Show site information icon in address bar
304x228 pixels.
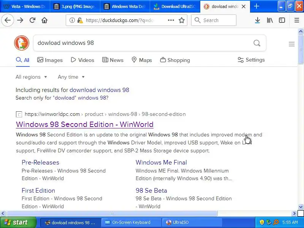click(72, 20)
